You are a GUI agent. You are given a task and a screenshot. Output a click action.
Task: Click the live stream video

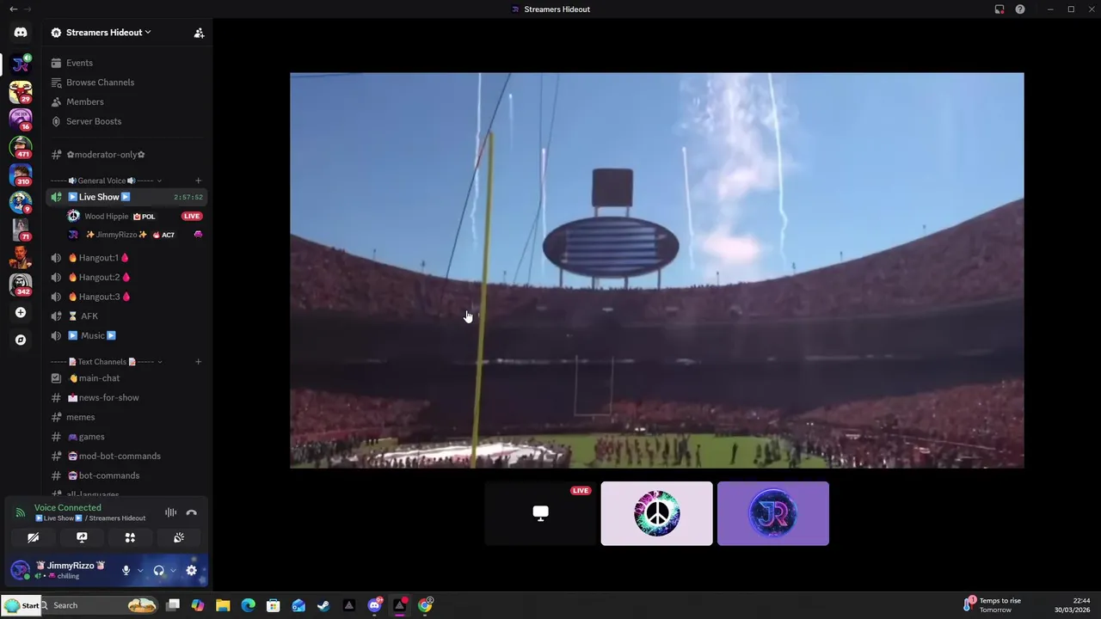[x=656, y=270]
